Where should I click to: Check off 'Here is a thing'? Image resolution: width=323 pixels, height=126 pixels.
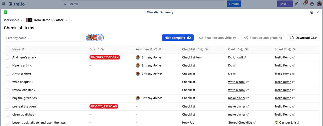pyautogui.click(x=7, y=65)
